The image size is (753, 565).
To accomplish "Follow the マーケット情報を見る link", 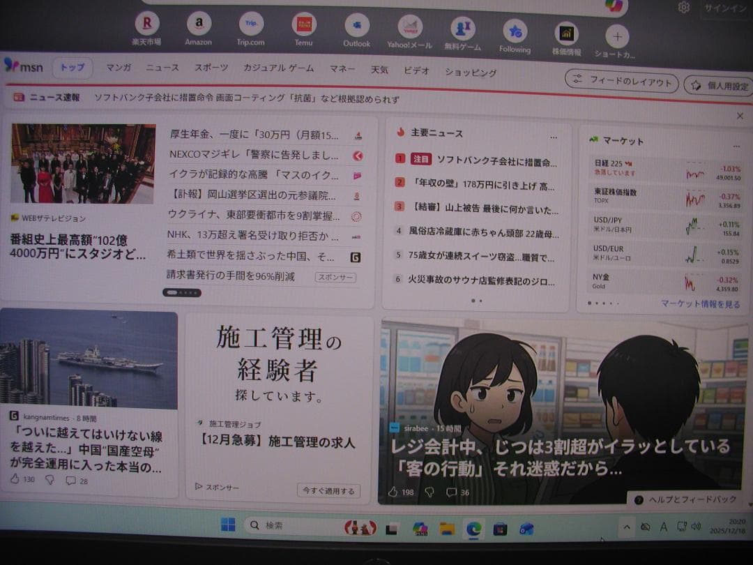I will [x=700, y=304].
